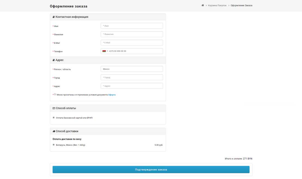The width and height of the screenshot is (302, 179).
Task: Open the Регион / область field
Action: click(132, 69)
